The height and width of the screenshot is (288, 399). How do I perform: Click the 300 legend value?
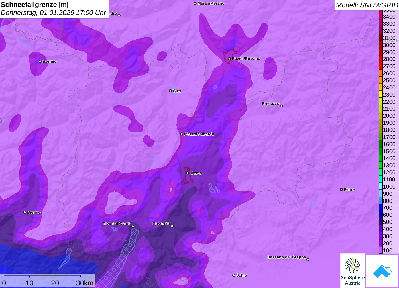coord(388,236)
